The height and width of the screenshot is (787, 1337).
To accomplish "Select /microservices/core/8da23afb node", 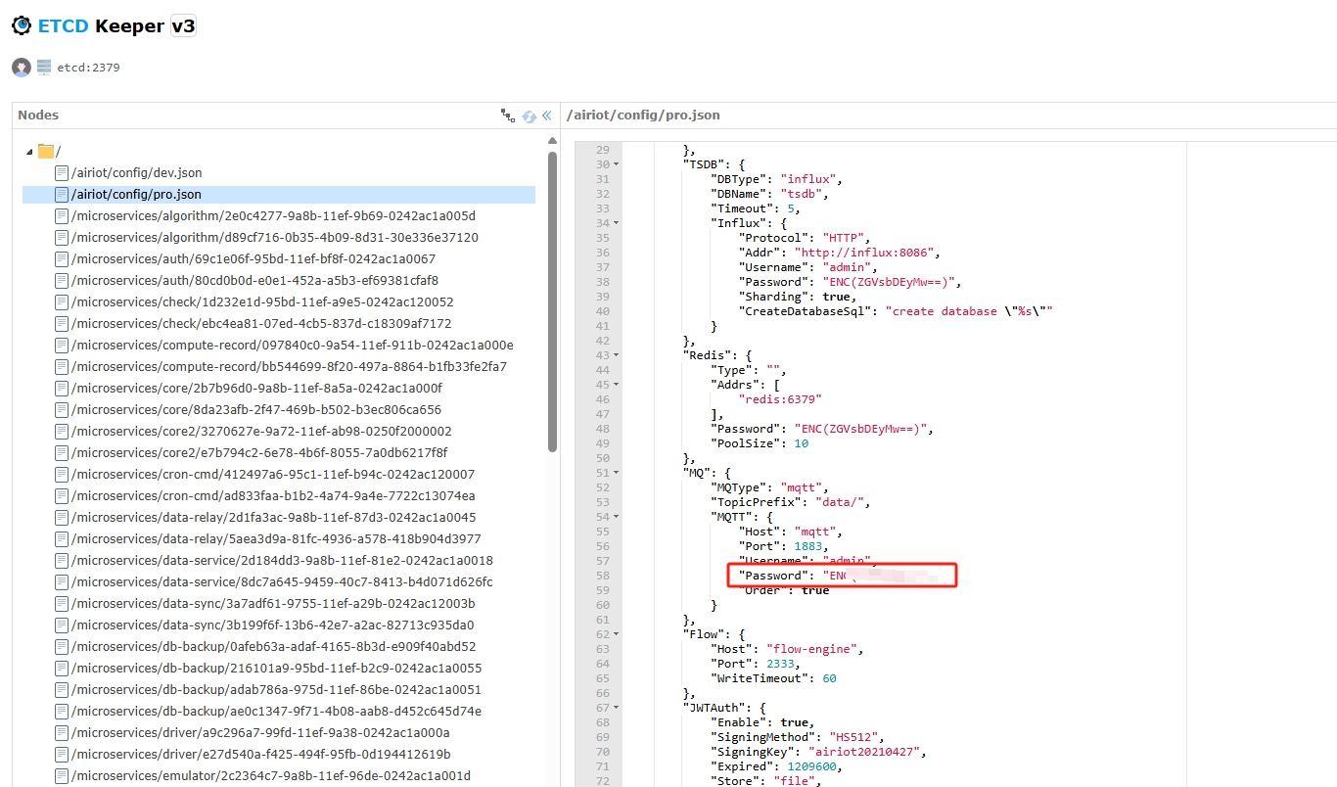I will [x=255, y=410].
